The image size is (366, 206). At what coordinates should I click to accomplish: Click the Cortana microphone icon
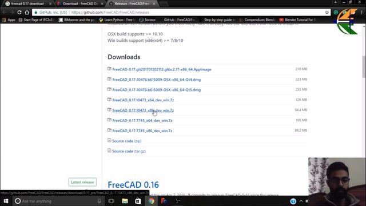pos(100,201)
